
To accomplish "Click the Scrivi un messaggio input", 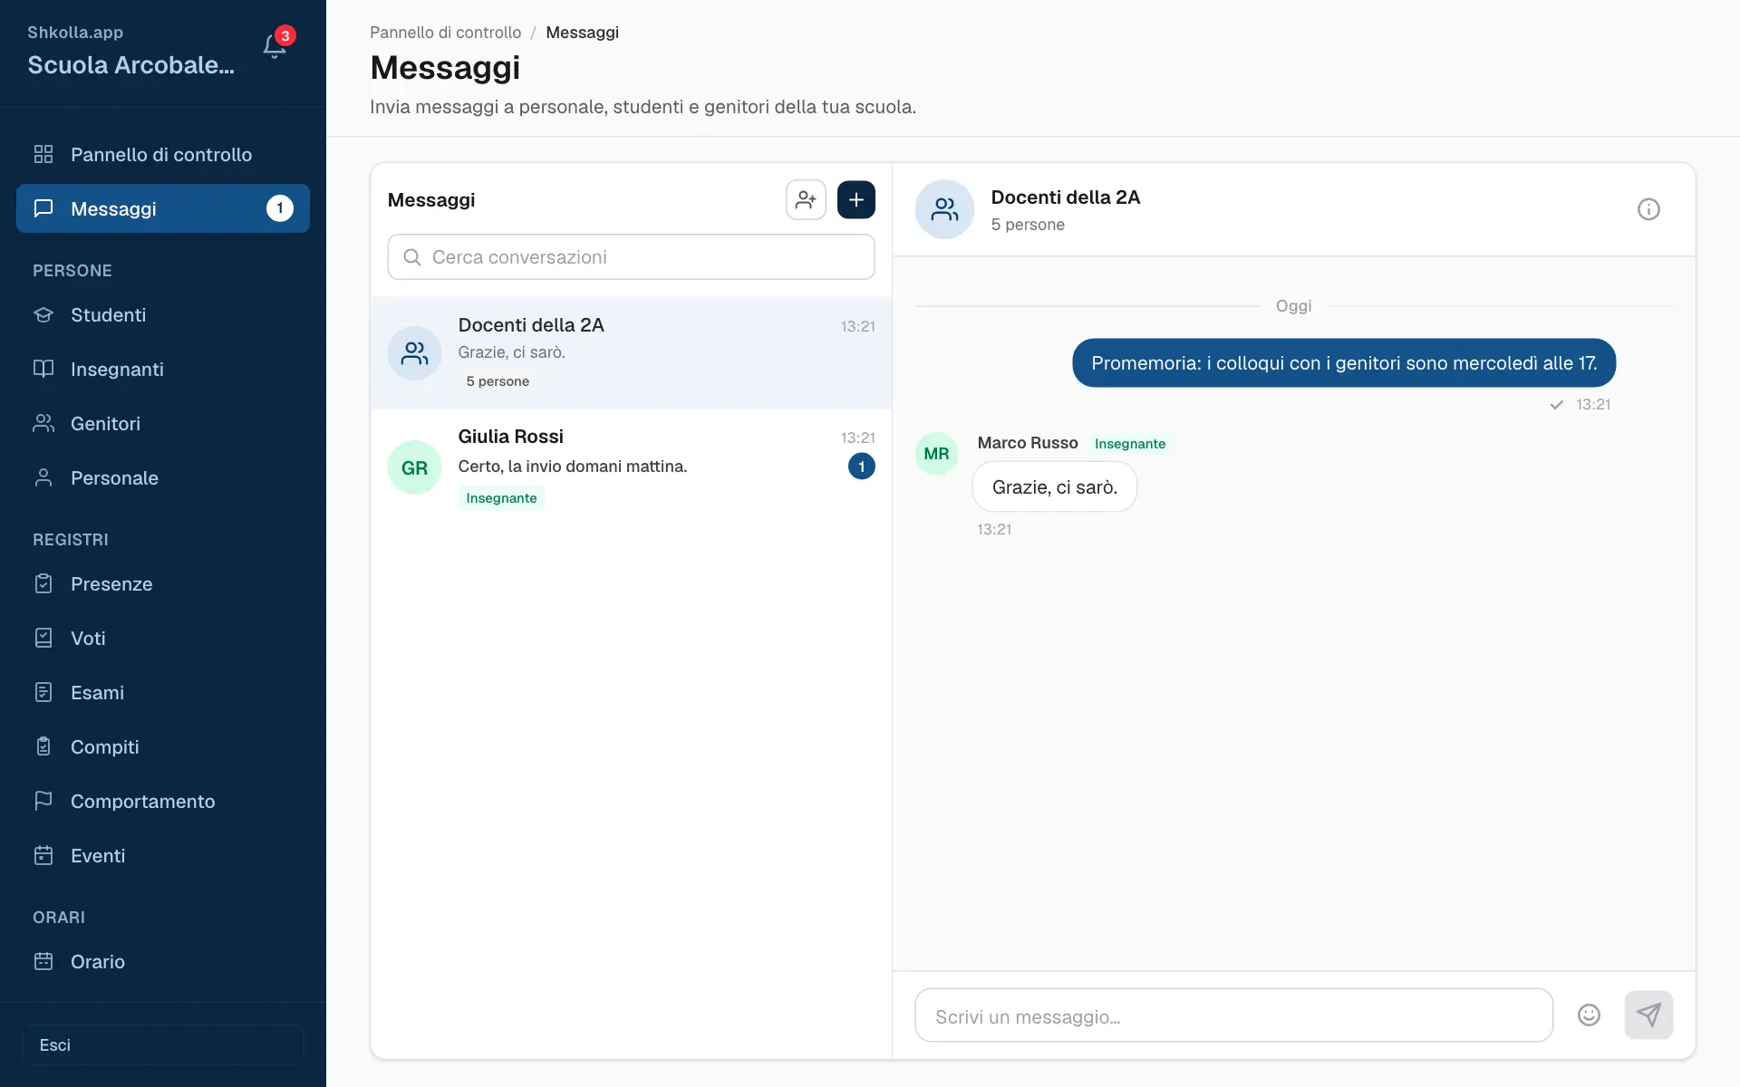I will pos(1233,1015).
